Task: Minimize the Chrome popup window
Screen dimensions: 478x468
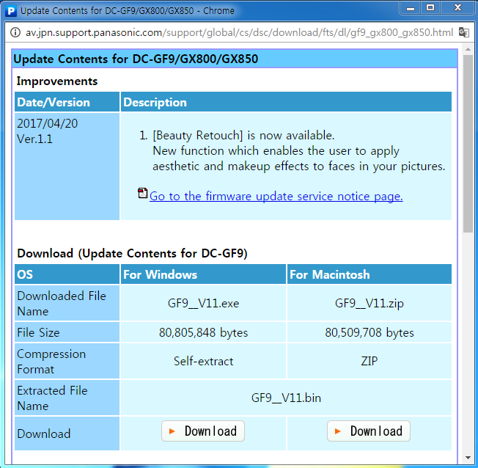Action: pos(411,8)
